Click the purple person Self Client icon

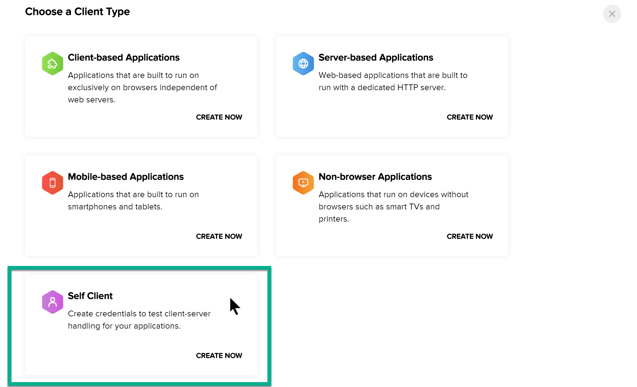pos(52,302)
